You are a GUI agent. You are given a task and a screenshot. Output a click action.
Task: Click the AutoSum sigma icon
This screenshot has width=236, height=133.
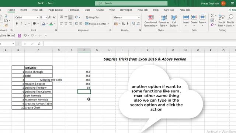pos(212,16)
